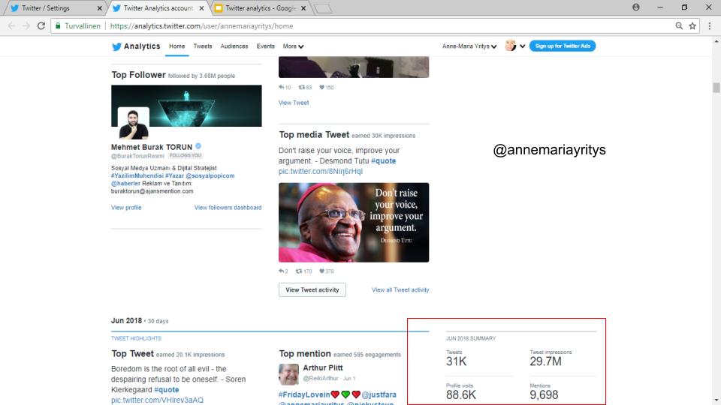This screenshot has width=721, height=405.
Task: Close the Twitter / Settings tab
Action: [x=100, y=8]
